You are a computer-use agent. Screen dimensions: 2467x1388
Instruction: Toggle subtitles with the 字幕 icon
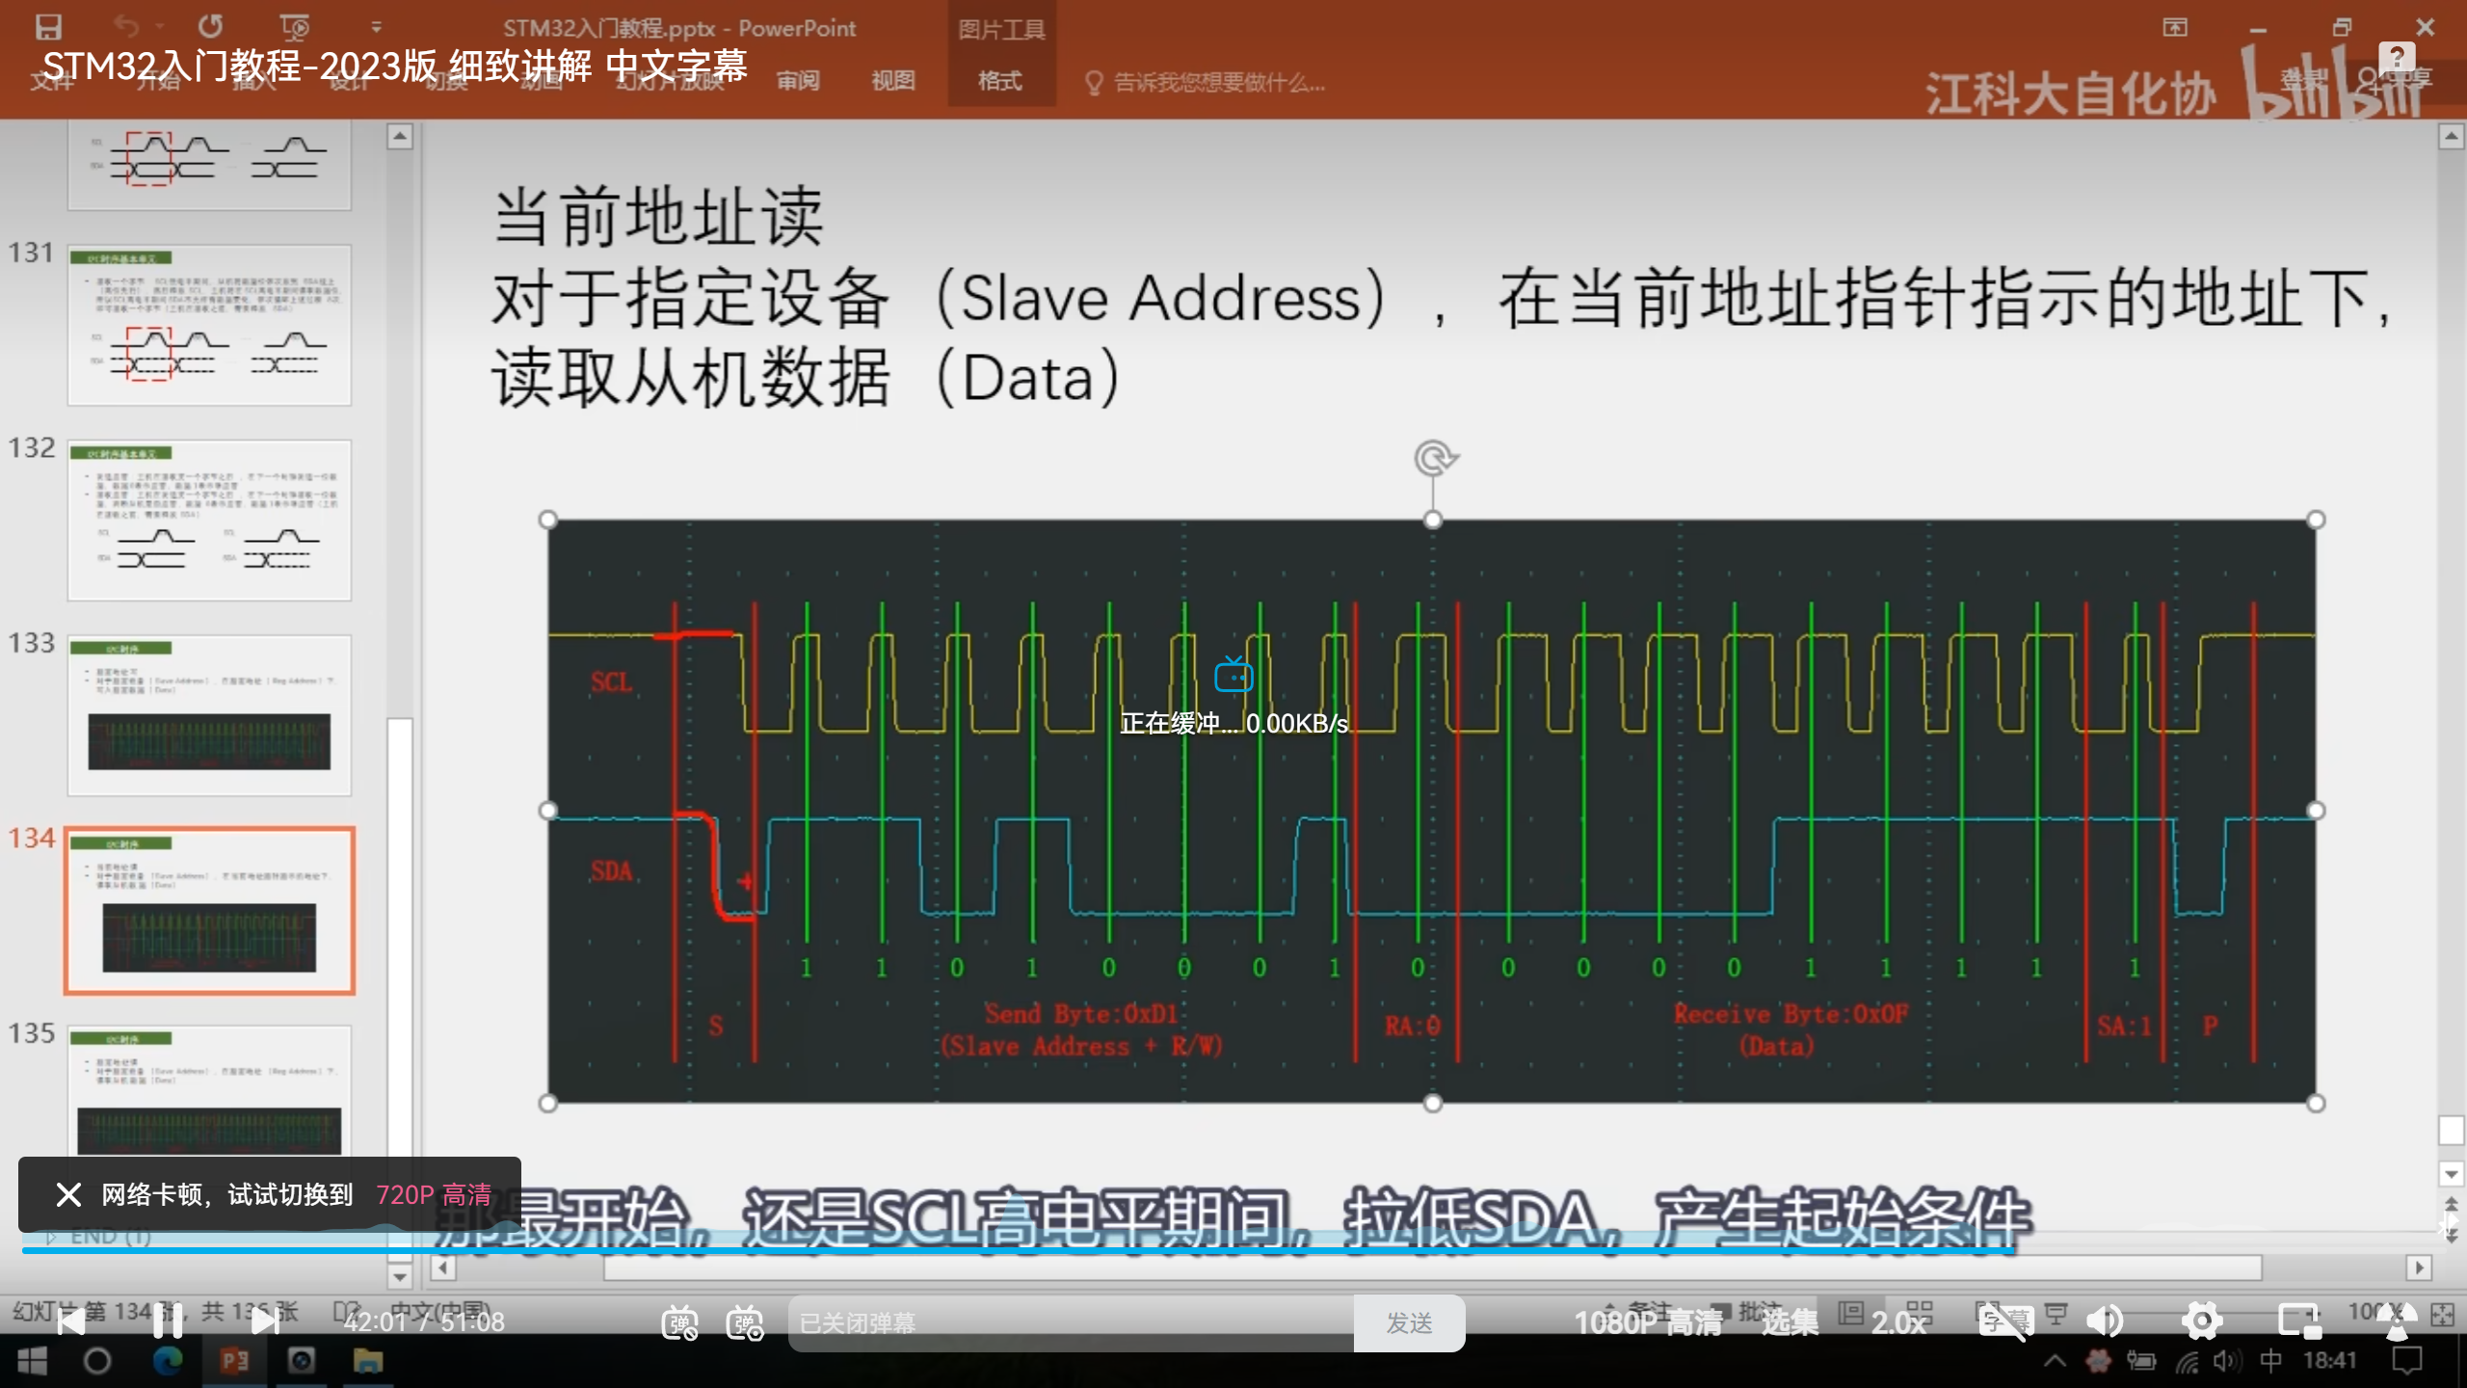pyautogui.click(x=2004, y=1321)
